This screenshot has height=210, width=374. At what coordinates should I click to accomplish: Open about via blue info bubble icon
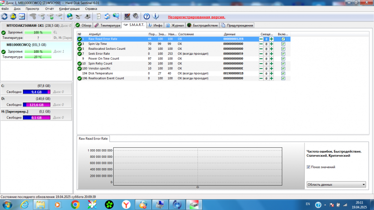tap(156, 16)
